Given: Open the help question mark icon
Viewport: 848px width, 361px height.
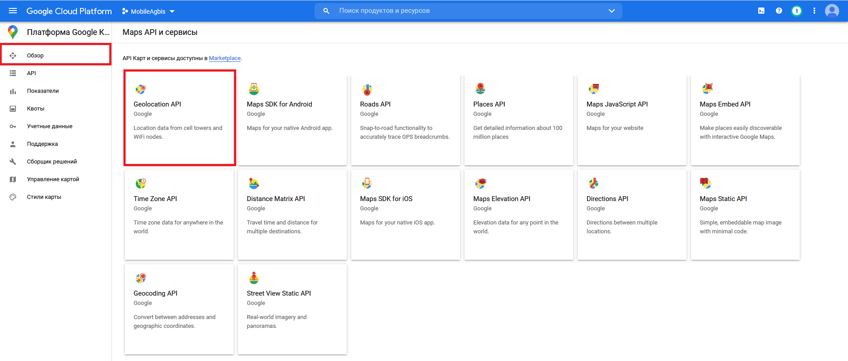Looking at the screenshot, I should [x=779, y=11].
